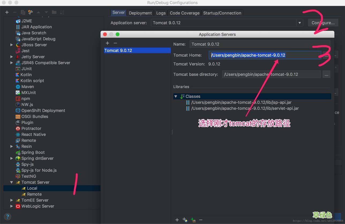
Task: Click the Spring Boot icon
Action: pos(18,152)
